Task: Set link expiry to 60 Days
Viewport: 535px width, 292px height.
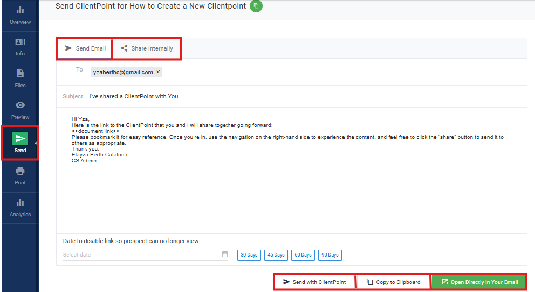Action: click(303, 255)
